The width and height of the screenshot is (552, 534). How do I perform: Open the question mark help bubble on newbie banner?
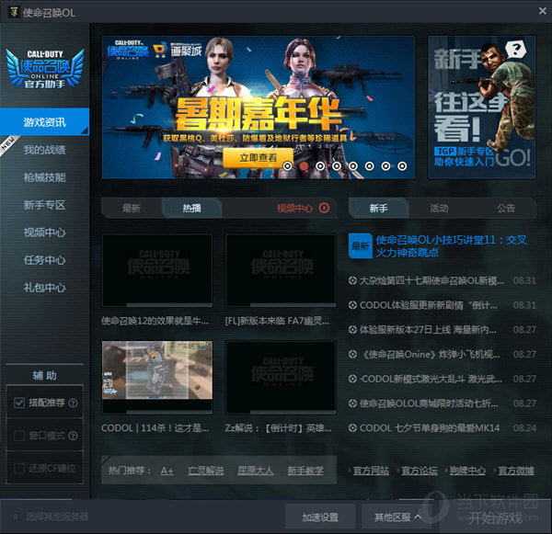[516, 50]
